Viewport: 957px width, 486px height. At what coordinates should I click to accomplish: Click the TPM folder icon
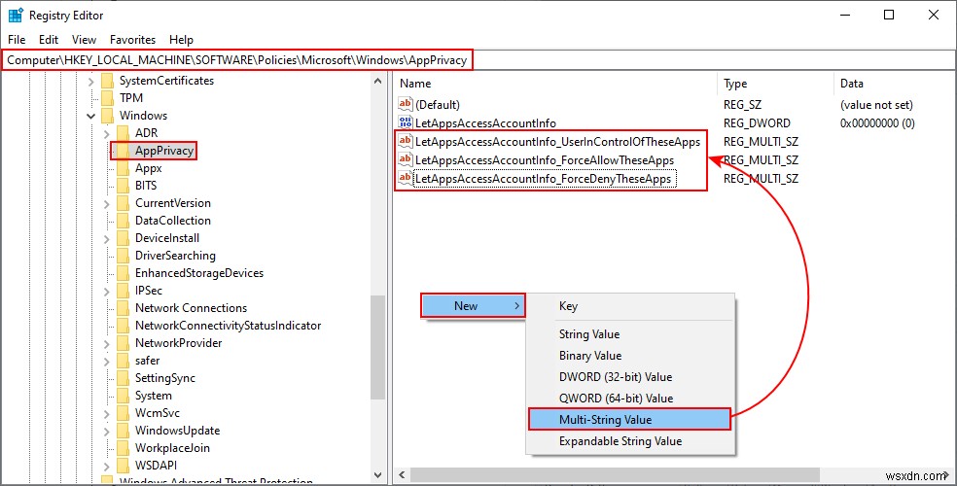107,97
